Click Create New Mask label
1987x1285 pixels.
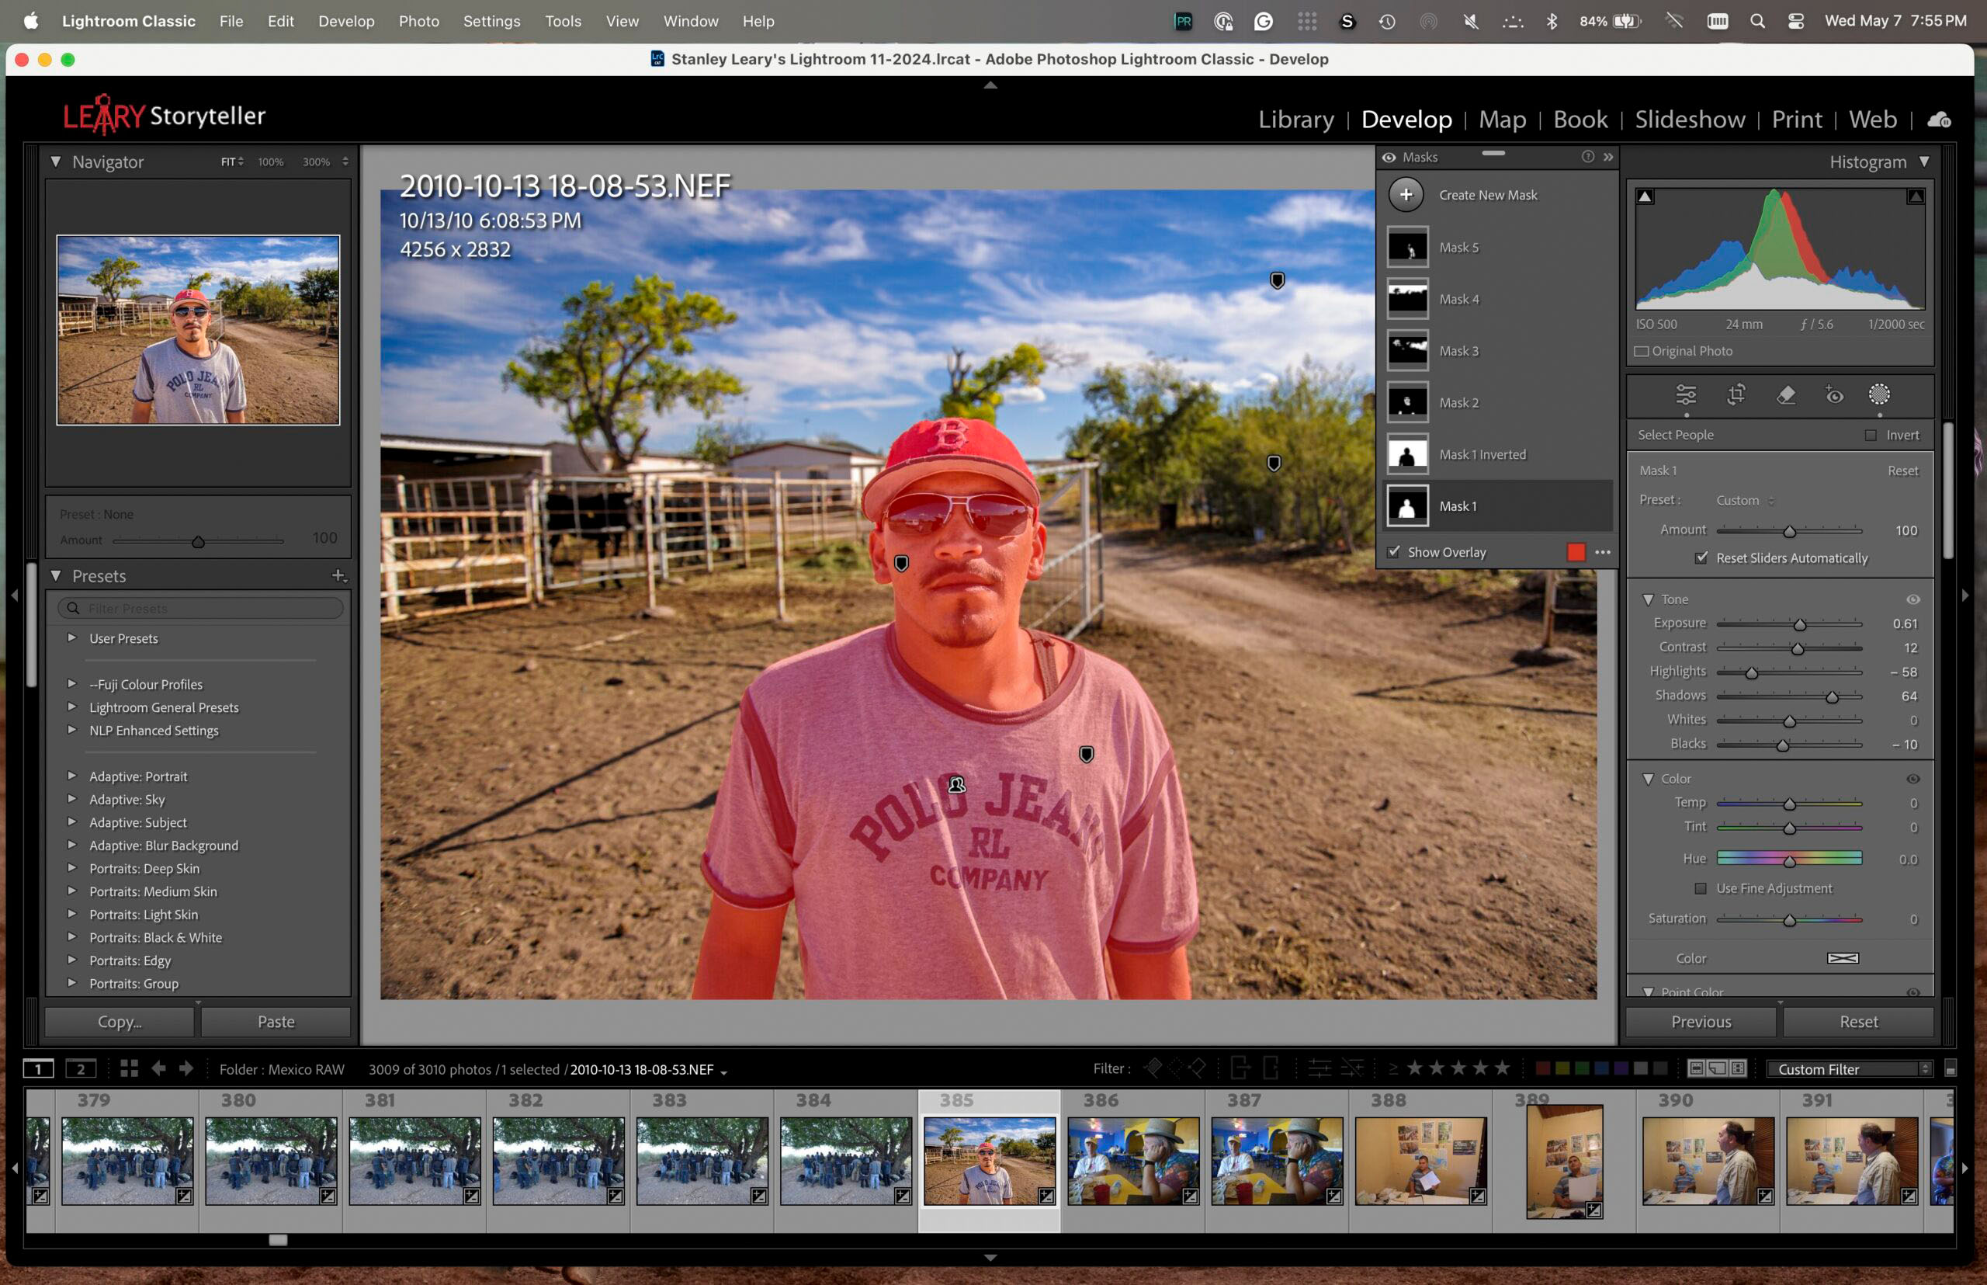1488,194
